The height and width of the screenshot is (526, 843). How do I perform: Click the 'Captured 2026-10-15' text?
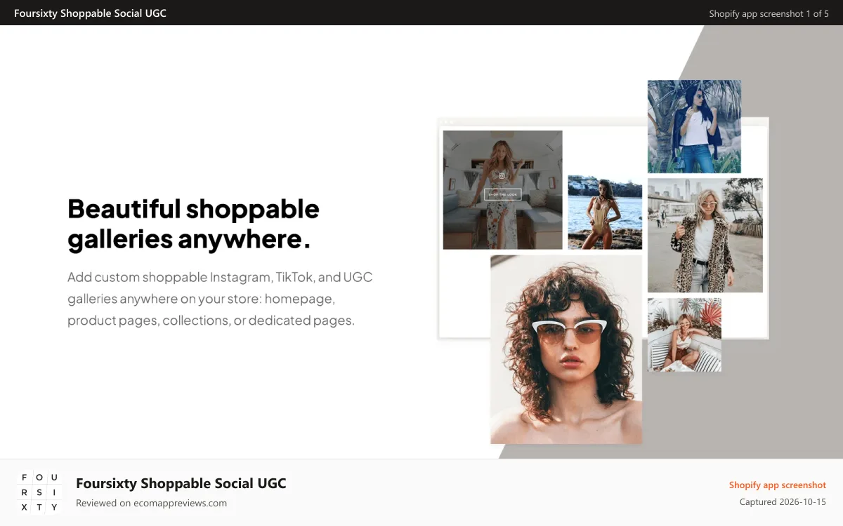click(783, 502)
